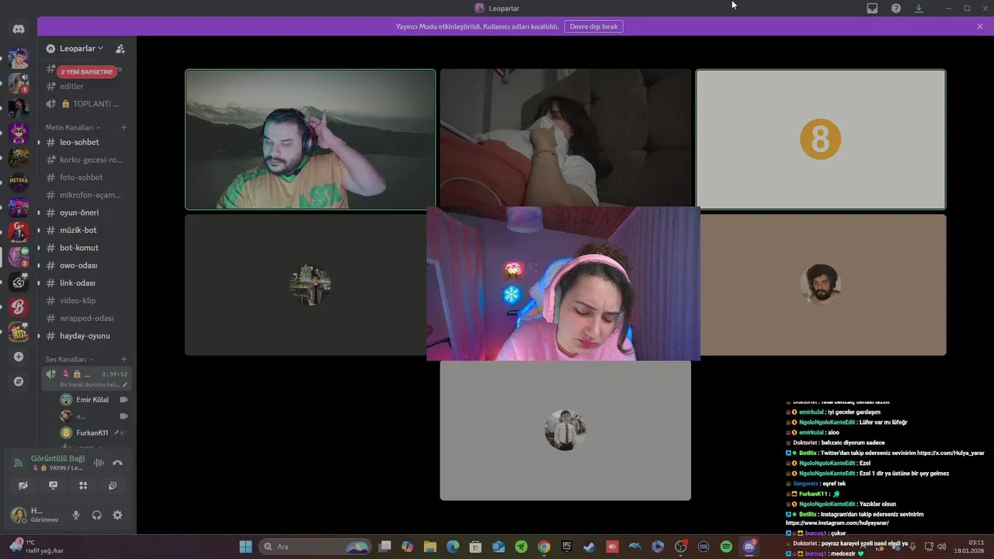Open the red B server icon
This screenshot has height=559, width=994.
(19, 307)
